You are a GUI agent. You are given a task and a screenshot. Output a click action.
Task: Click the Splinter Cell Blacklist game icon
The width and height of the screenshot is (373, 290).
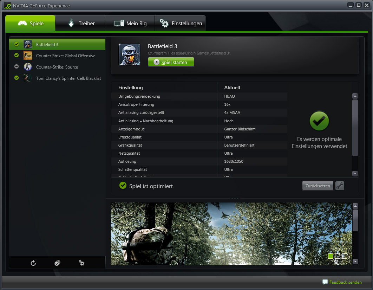point(28,78)
